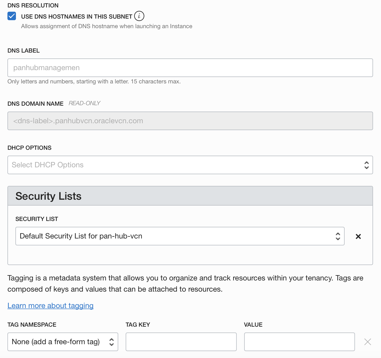The image size is (381, 358).
Task: Click the Security List chevron arrows
Action: tap(338, 236)
